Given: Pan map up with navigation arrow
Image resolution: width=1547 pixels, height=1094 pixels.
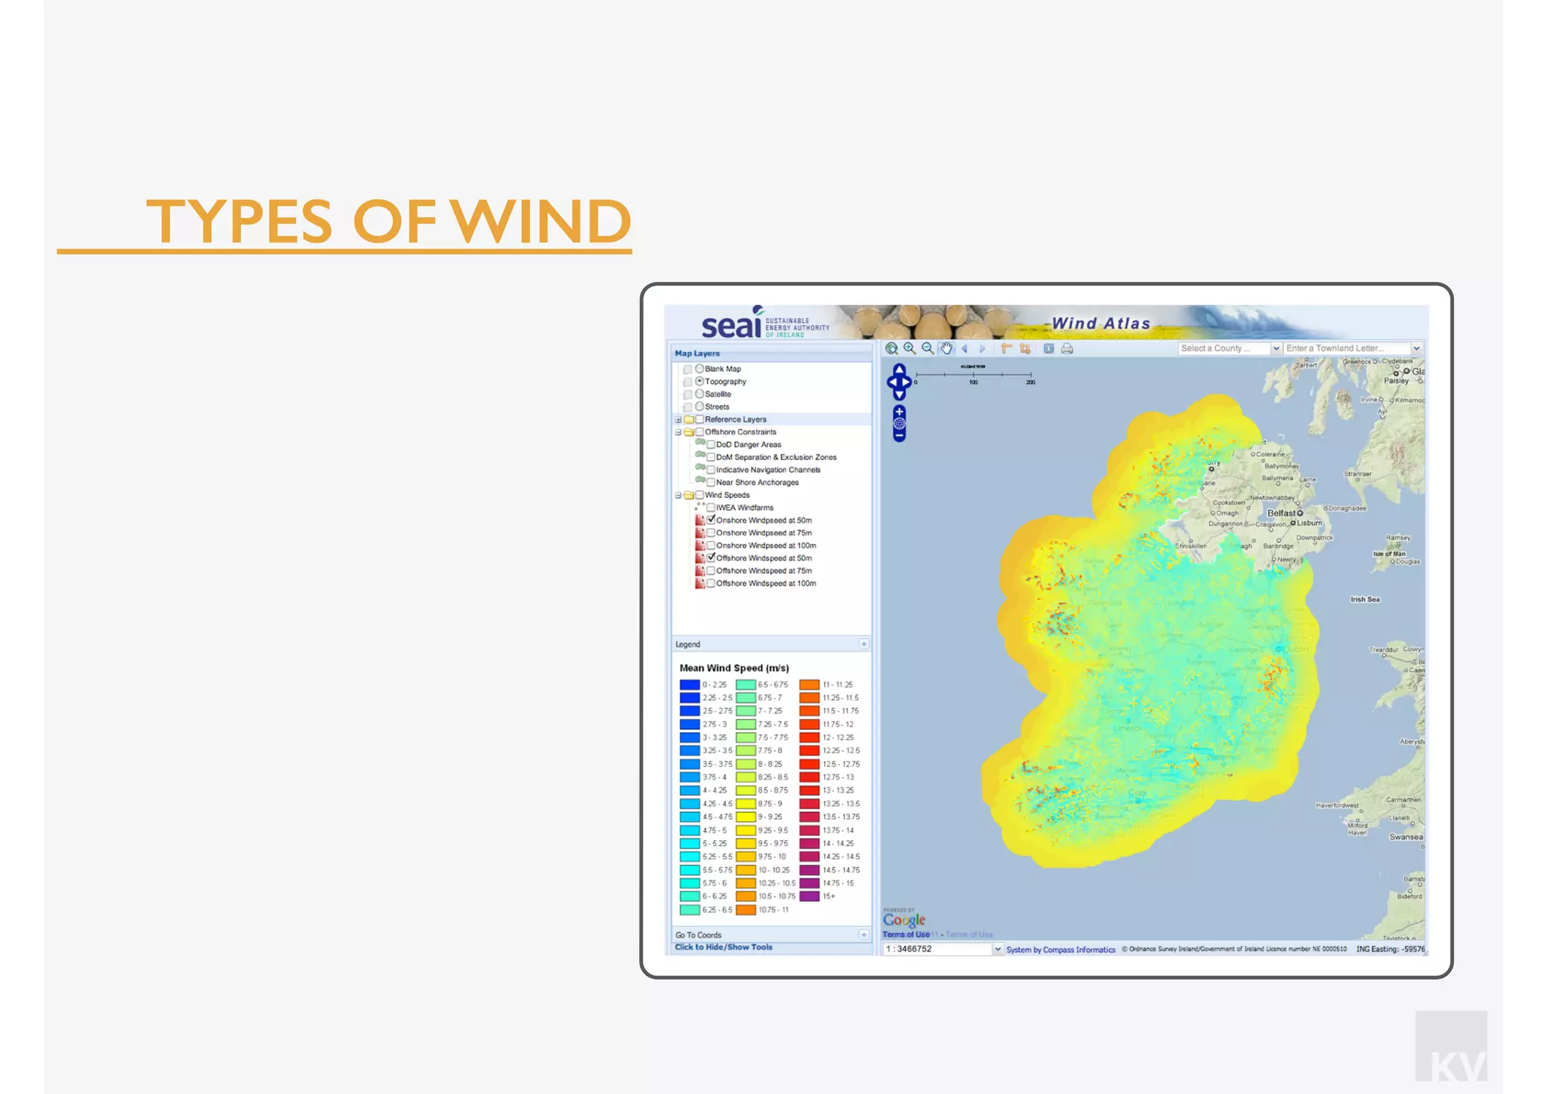Looking at the screenshot, I should pyautogui.click(x=899, y=369).
